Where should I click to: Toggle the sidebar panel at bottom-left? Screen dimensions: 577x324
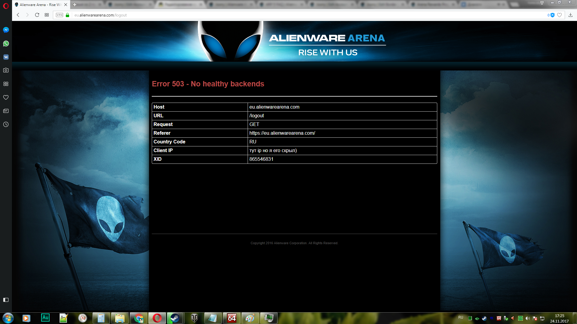[x=6, y=300]
